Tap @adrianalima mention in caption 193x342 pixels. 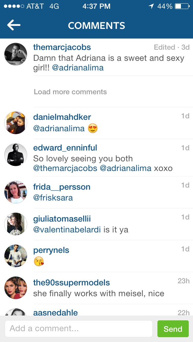pyautogui.click(x=78, y=68)
